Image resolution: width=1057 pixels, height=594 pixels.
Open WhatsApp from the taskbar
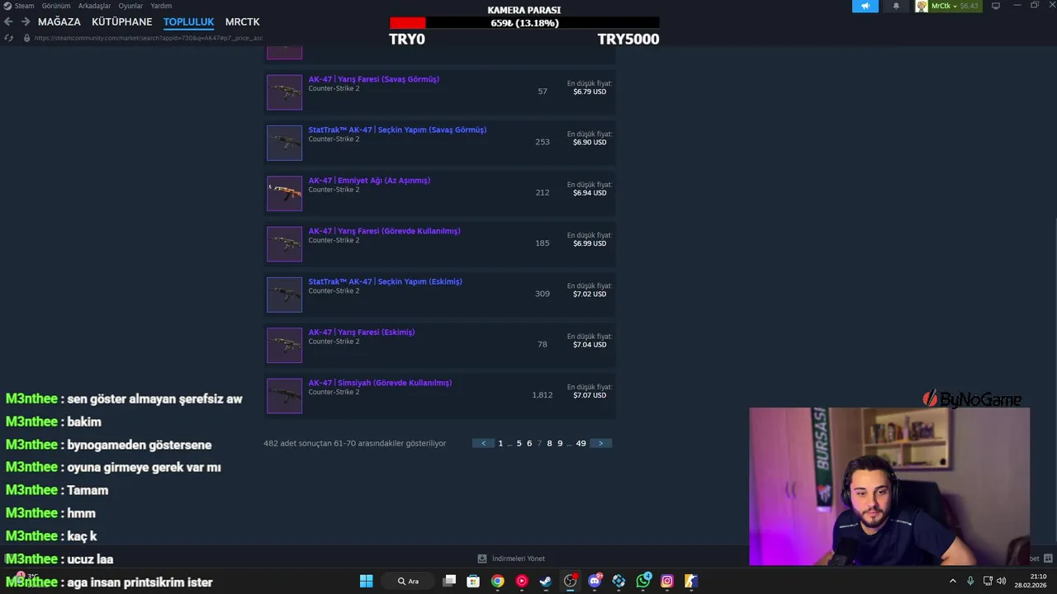tap(643, 581)
